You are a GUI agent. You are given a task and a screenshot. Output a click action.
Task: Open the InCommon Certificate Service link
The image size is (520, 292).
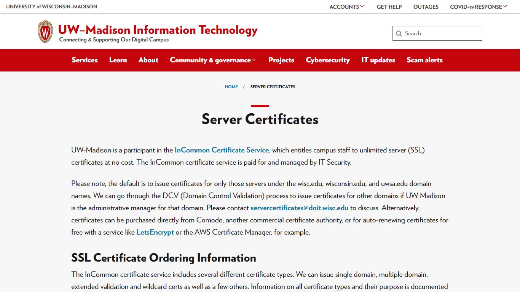(x=222, y=150)
